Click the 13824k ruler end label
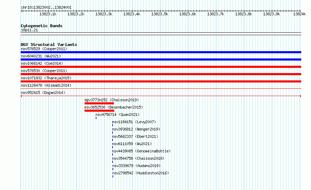The height and width of the screenshot is (190, 311). 299,14
